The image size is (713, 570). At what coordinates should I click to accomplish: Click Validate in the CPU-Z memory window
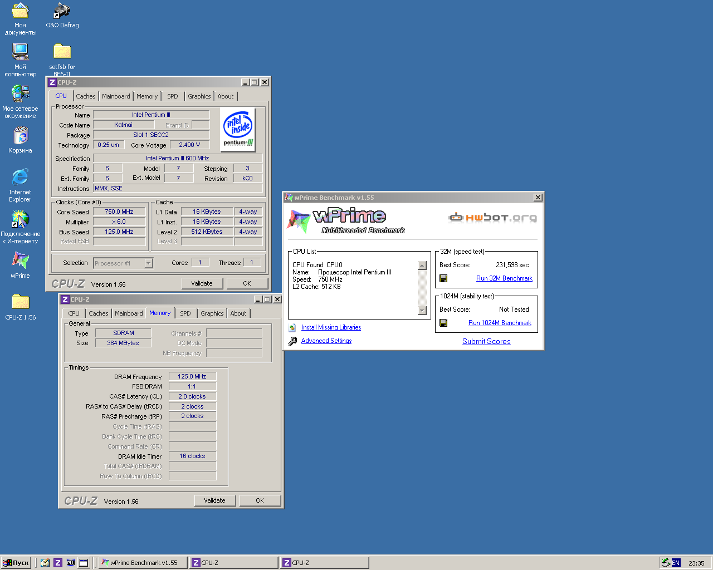(214, 500)
